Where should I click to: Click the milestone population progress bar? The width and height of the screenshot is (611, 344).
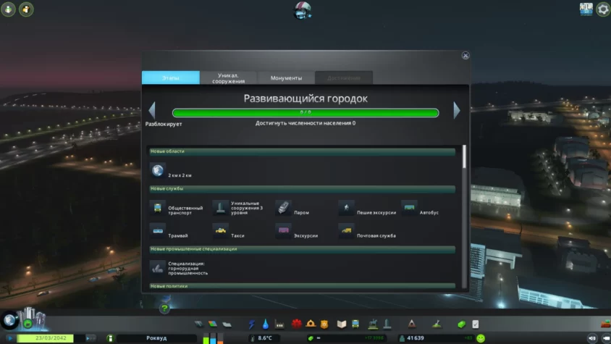click(305, 113)
